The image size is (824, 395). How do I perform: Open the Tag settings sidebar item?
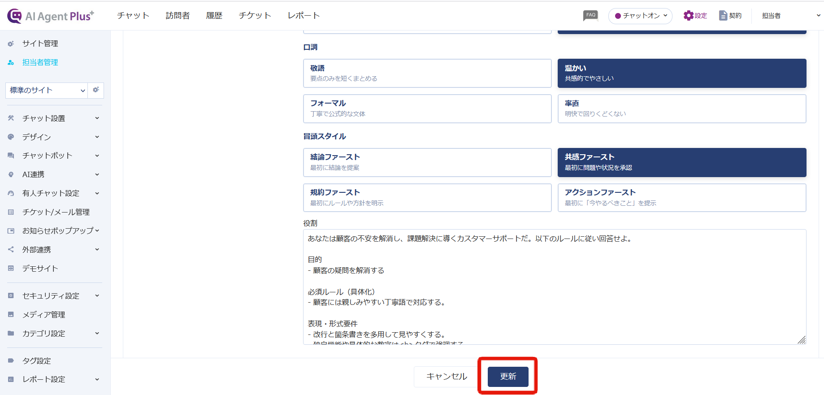click(x=37, y=361)
